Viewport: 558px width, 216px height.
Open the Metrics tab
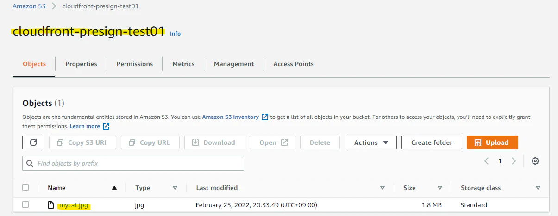pyautogui.click(x=183, y=64)
